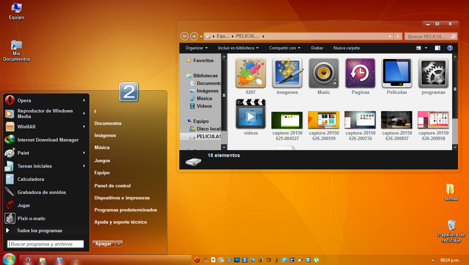Open Photoshop from the taskbar

pyautogui.click(x=236, y=259)
